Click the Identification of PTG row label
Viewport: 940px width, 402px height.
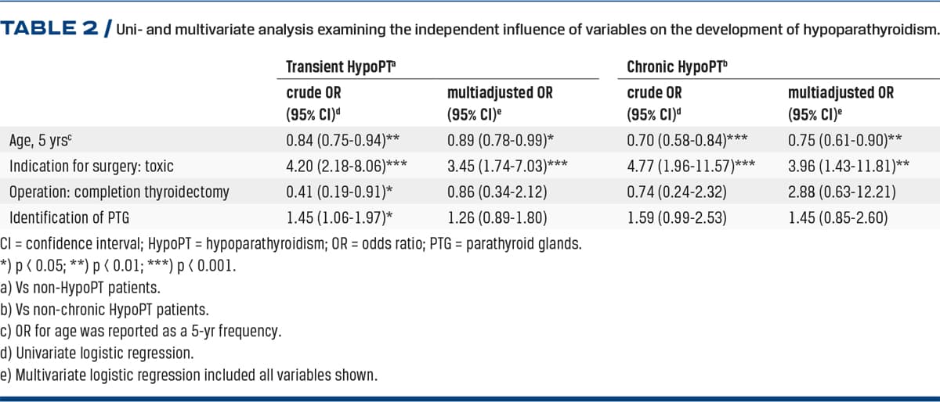pos(77,215)
